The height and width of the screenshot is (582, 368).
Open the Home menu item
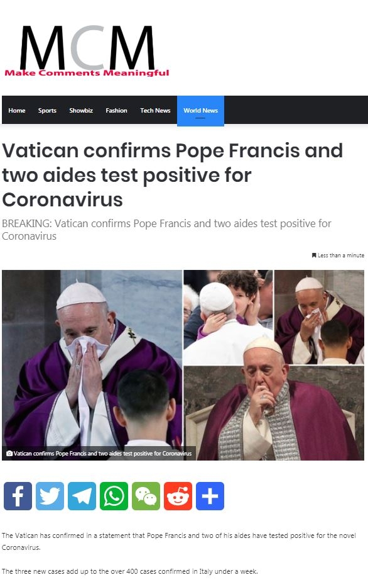tap(17, 110)
